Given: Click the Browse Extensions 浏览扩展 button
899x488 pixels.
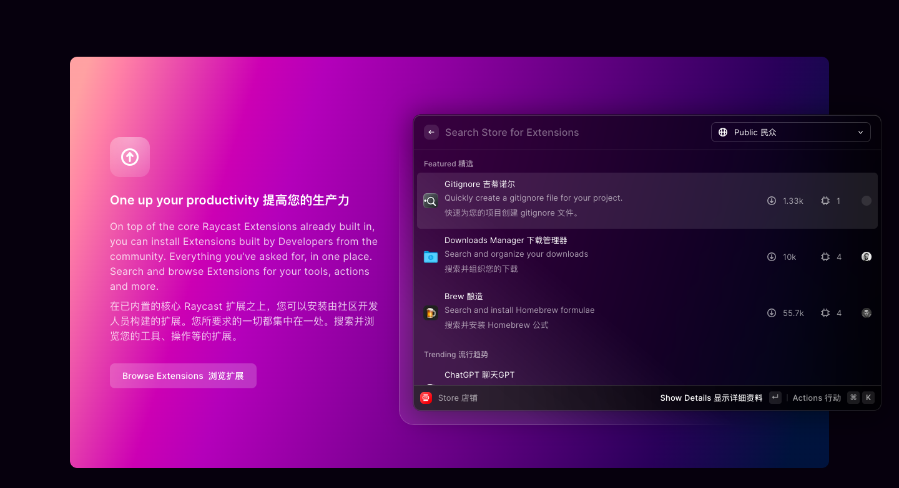Looking at the screenshot, I should click(x=183, y=375).
